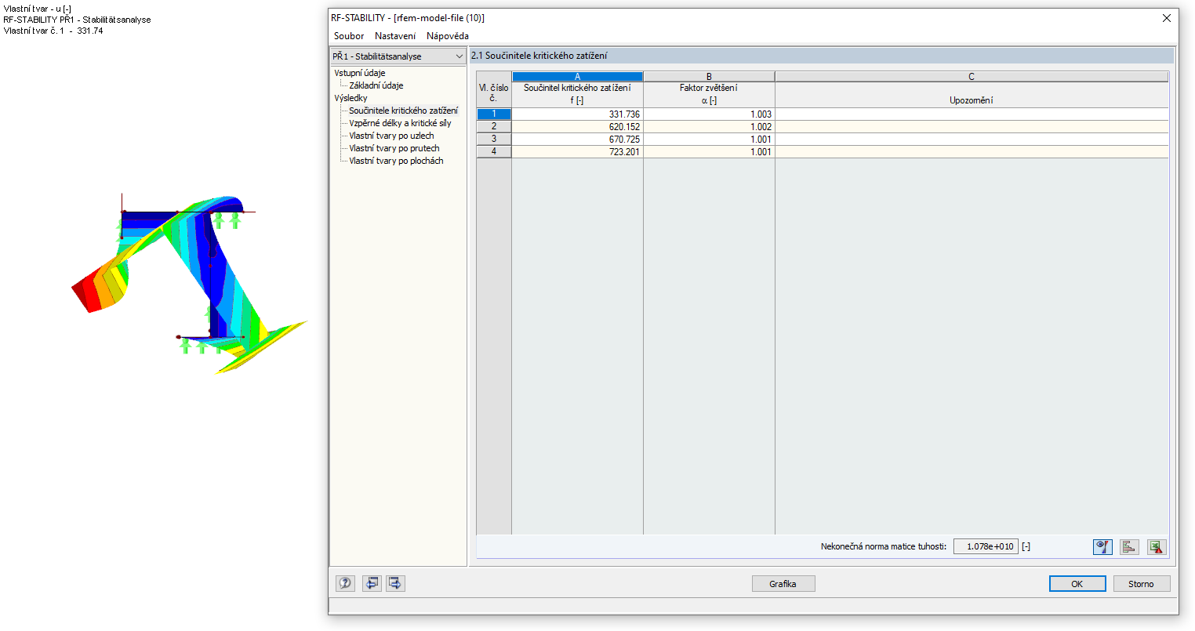Export the table with the Excel icon
Image resolution: width=1195 pixels, height=631 pixels.
click(x=1157, y=546)
